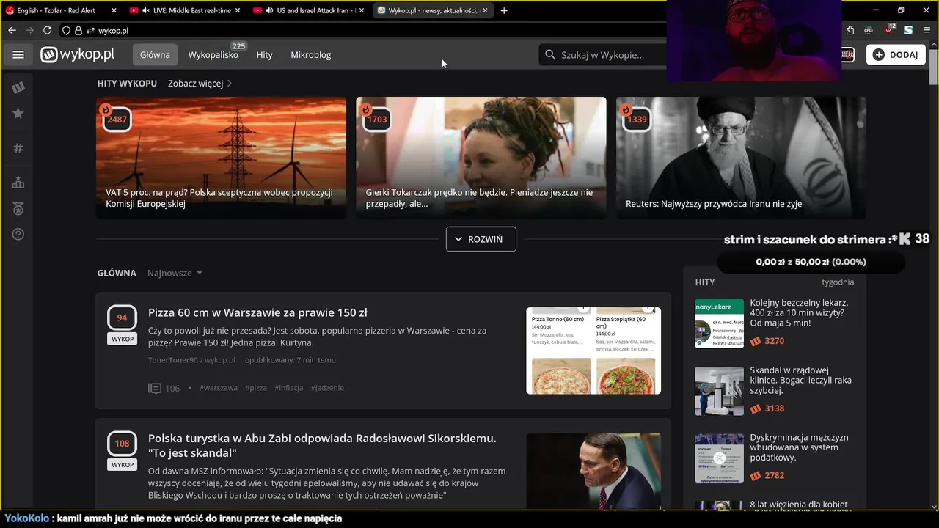Click the padlock site security icon
This screenshot has height=528, width=939.
point(78,31)
